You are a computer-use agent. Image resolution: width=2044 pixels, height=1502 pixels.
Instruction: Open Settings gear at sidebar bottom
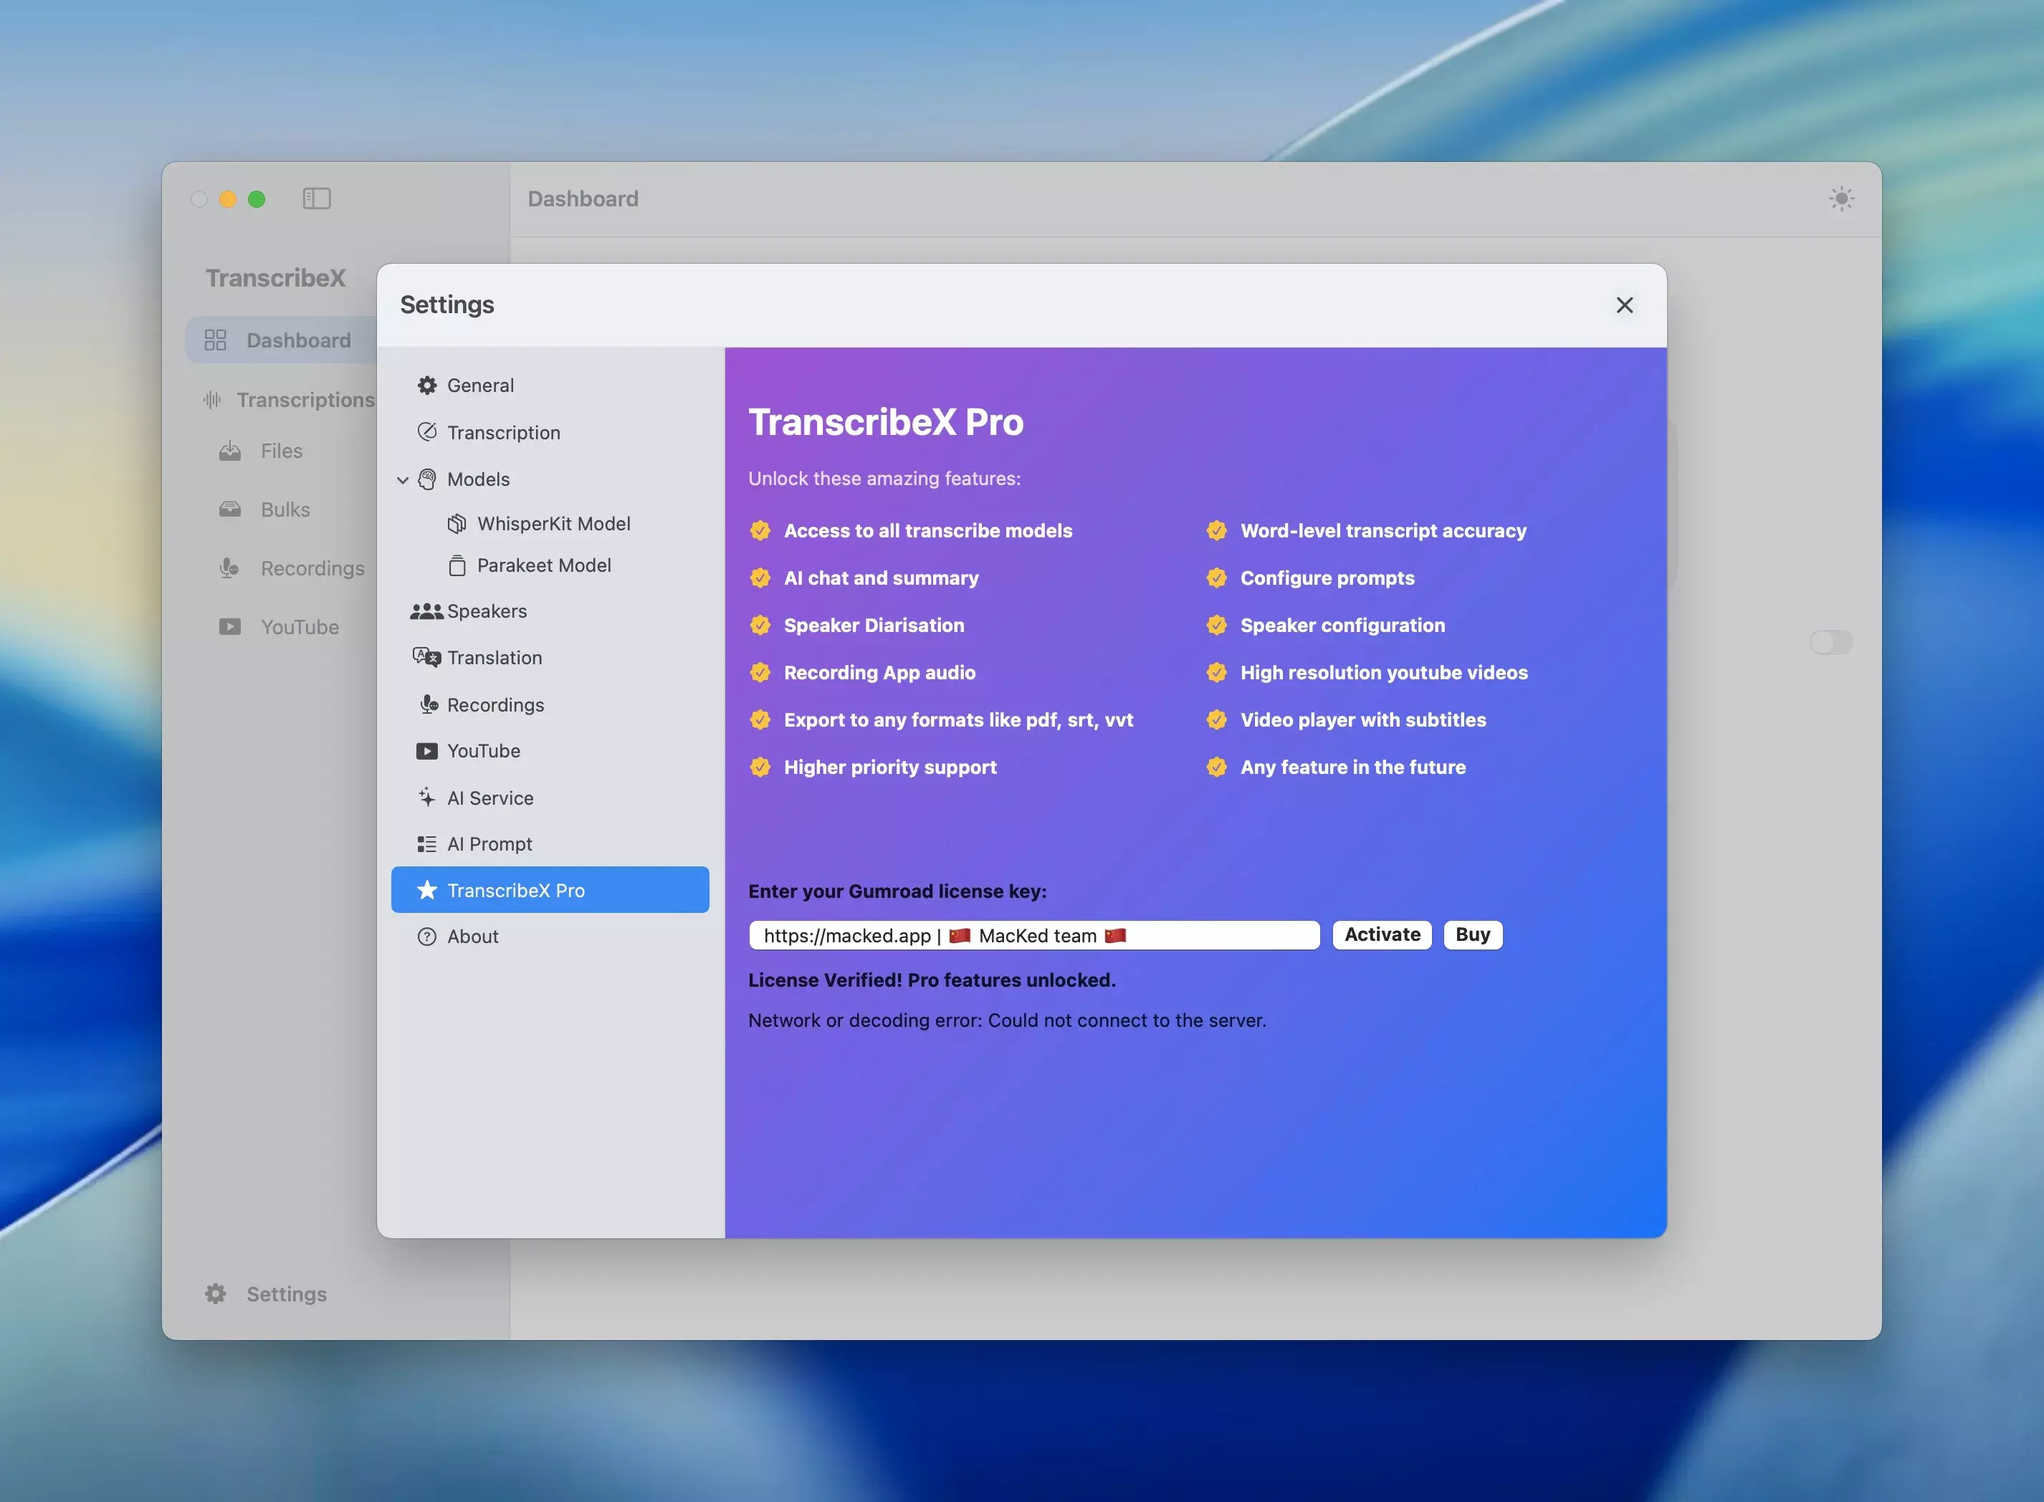click(x=216, y=1293)
